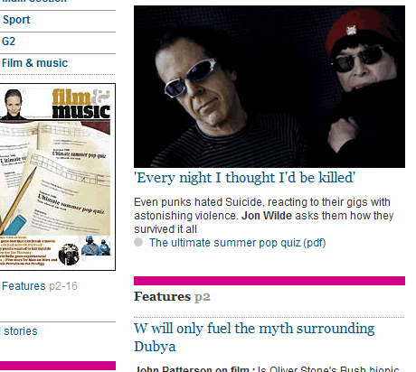
Task: Click the grey bullet before pop quiz link
Action: click(x=138, y=242)
